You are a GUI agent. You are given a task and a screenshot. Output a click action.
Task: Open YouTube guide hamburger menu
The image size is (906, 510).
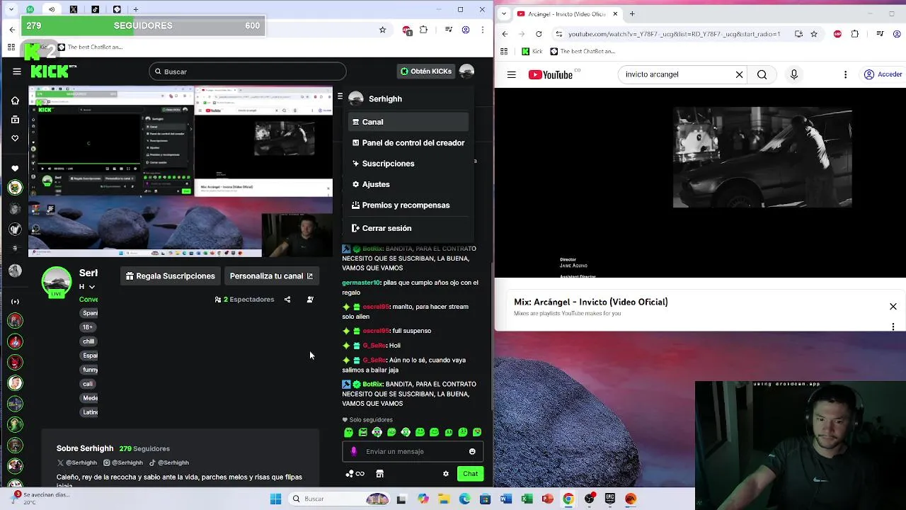pyautogui.click(x=511, y=74)
